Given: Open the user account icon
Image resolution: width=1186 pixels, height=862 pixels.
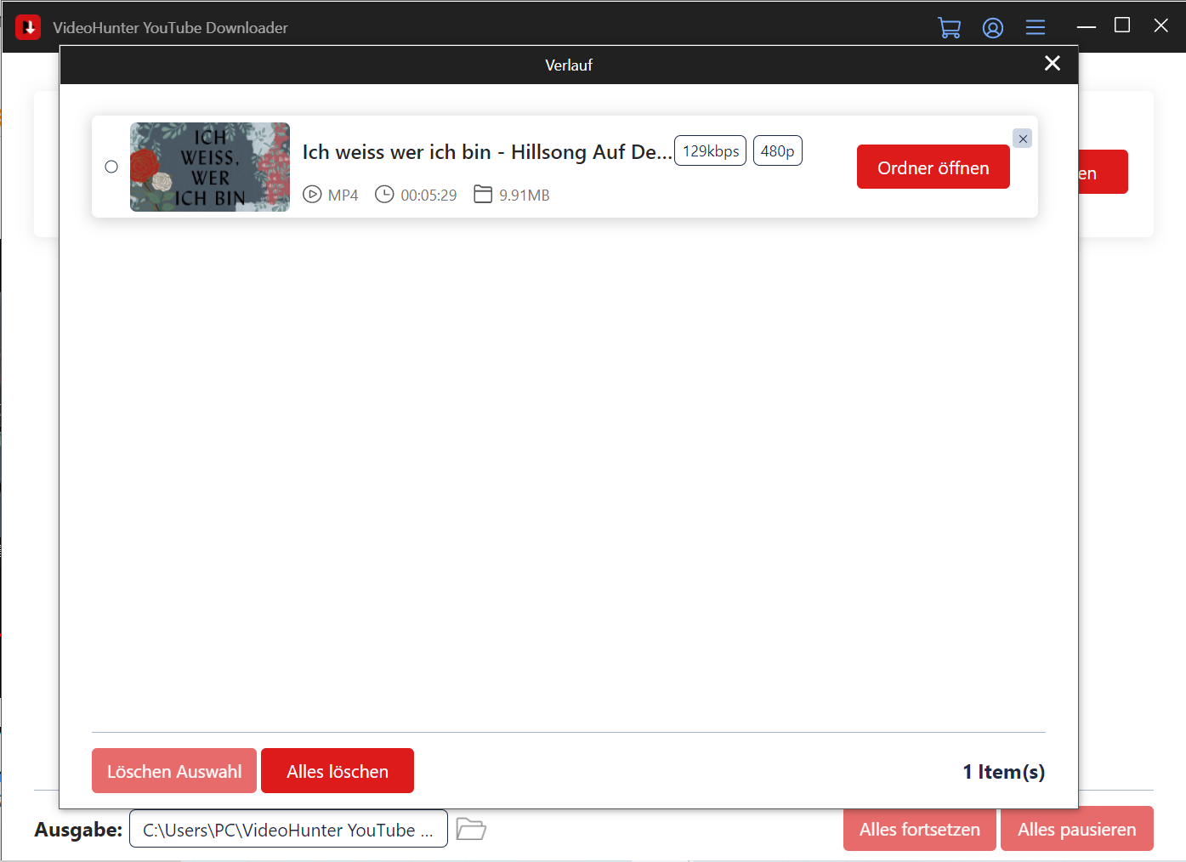Looking at the screenshot, I should [x=992, y=28].
